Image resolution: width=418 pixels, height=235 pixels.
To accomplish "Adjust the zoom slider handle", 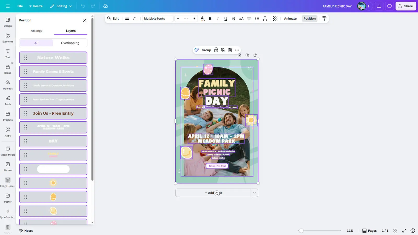I will (301, 231).
